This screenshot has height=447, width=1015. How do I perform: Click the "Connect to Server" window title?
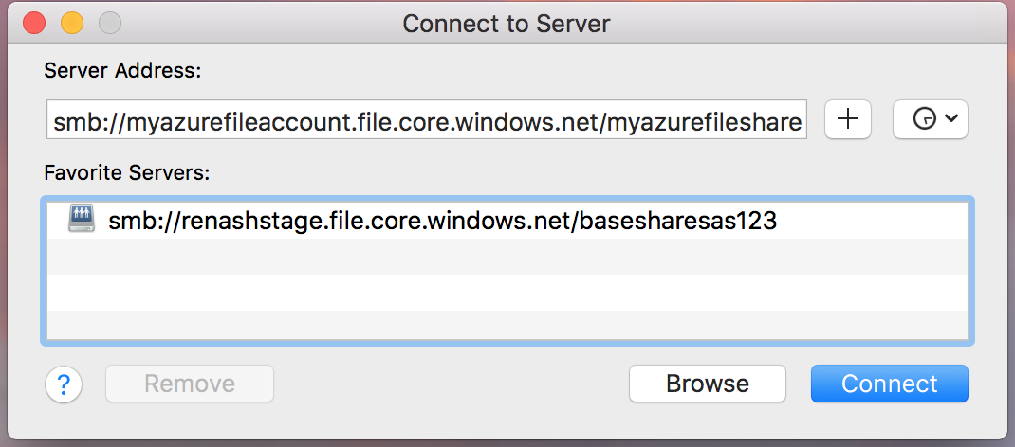[x=507, y=23]
